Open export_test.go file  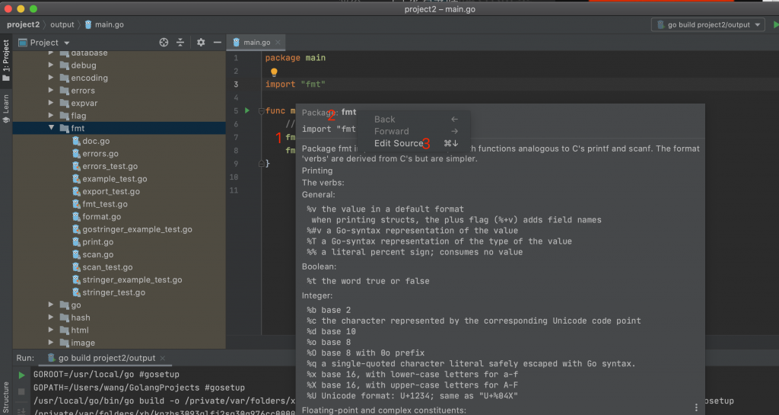[x=111, y=191]
